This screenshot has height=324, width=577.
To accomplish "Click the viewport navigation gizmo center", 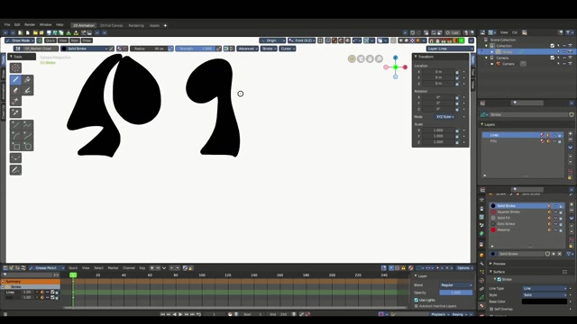I will (395, 67).
